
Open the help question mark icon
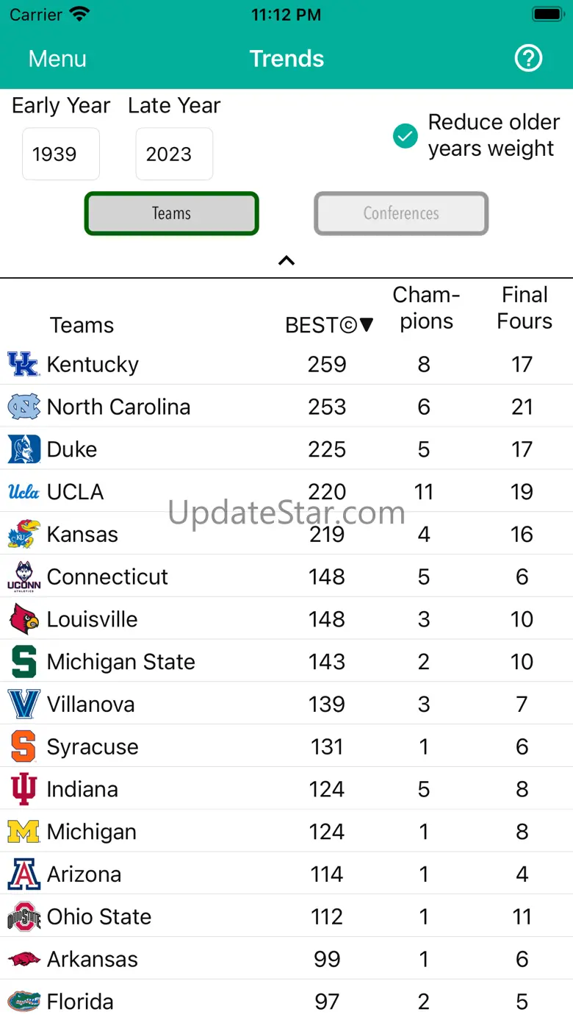pyautogui.click(x=528, y=59)
